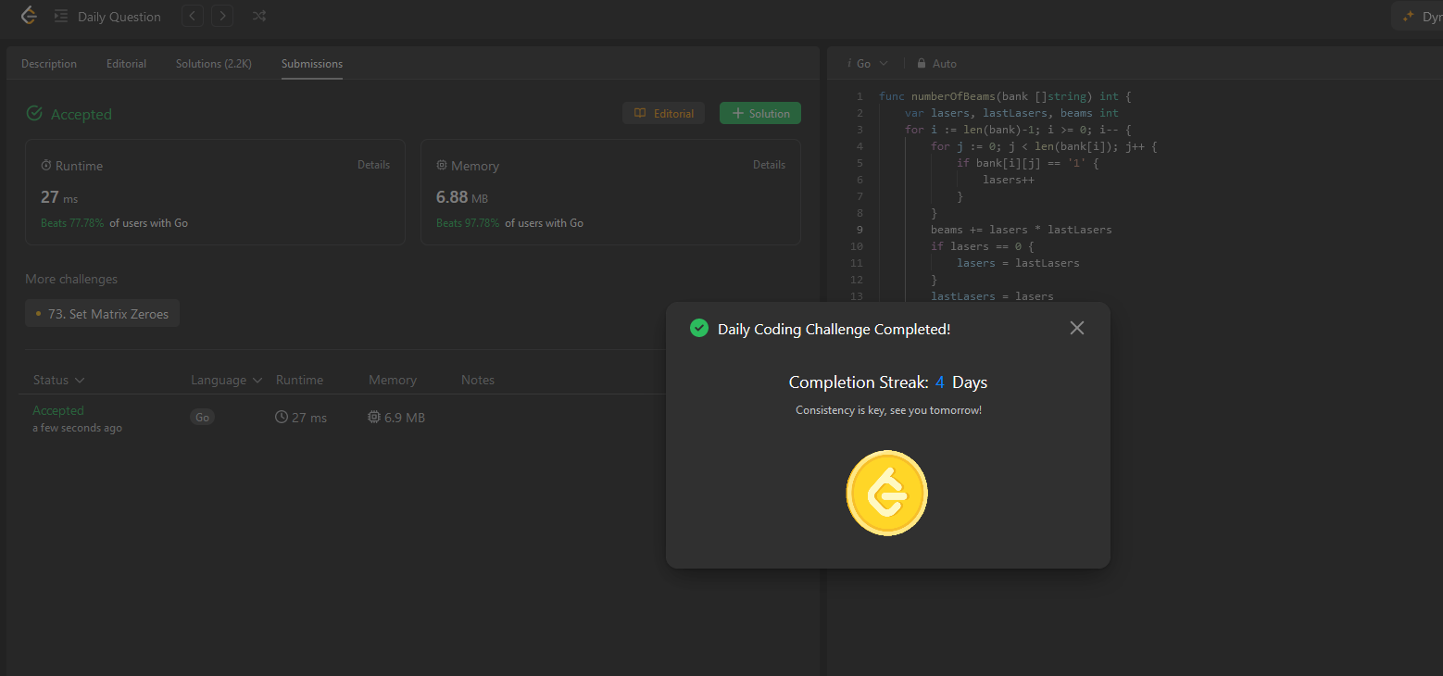
Task: View Memory Details link
Action: tap(769, 165)
